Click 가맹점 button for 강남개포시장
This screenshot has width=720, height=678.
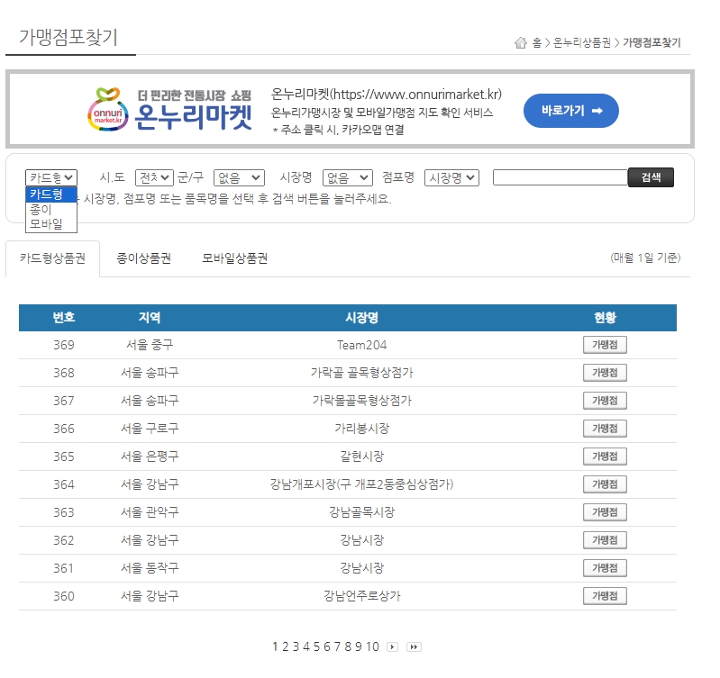pyautogui.click(x=605, y=484)
